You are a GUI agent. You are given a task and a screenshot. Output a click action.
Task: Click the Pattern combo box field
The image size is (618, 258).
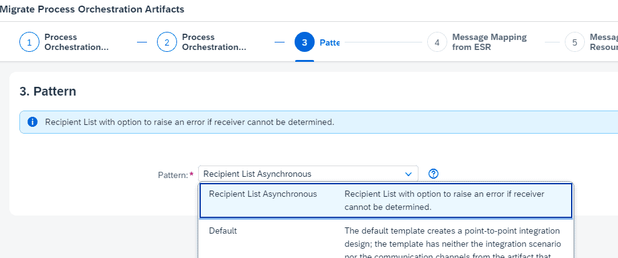coord(308,174)
